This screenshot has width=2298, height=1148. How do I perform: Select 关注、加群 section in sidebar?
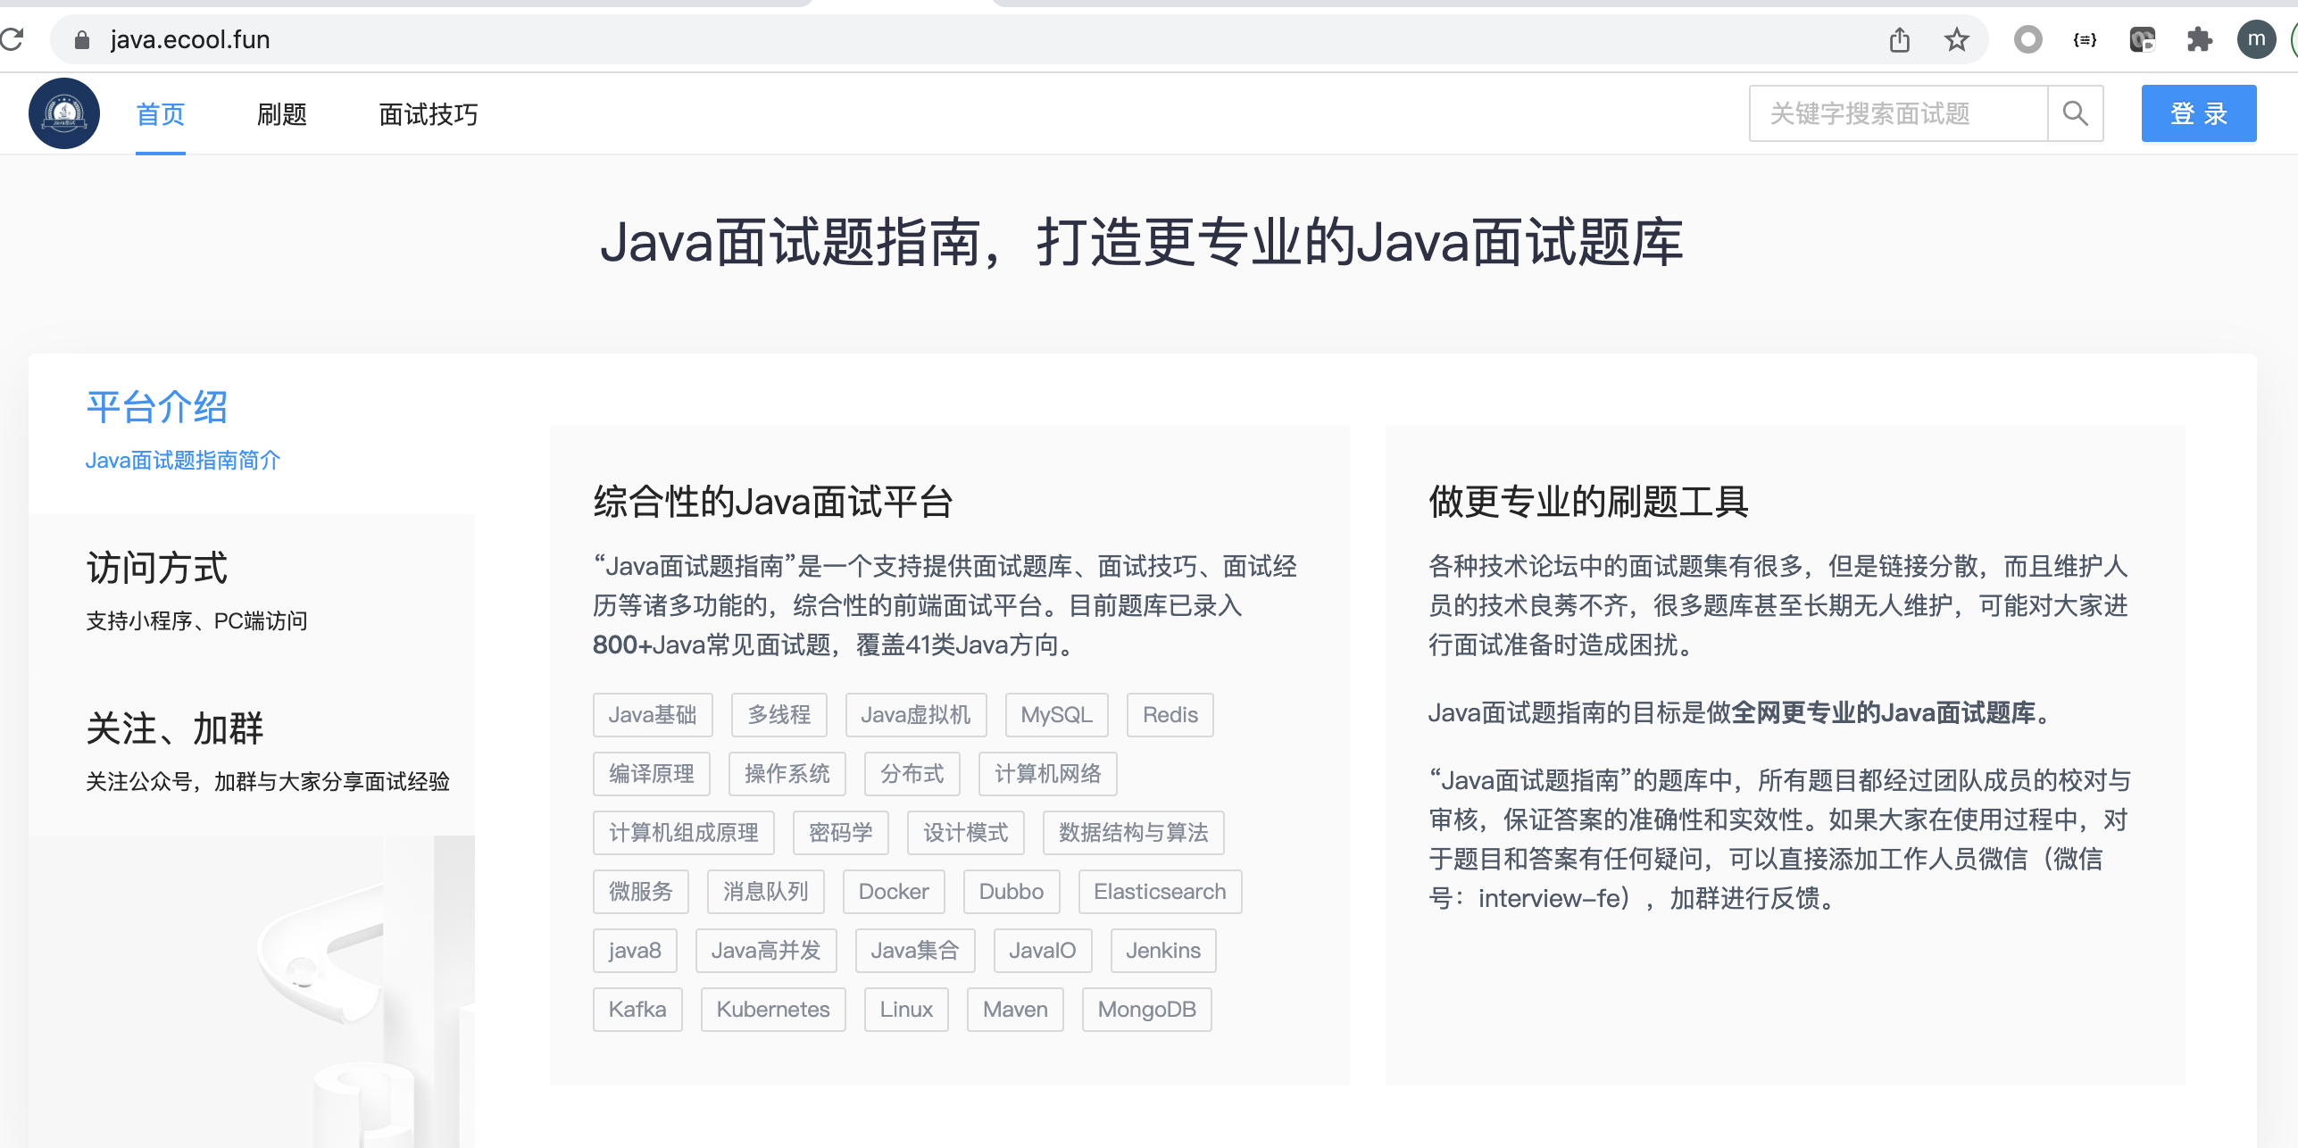252,755
